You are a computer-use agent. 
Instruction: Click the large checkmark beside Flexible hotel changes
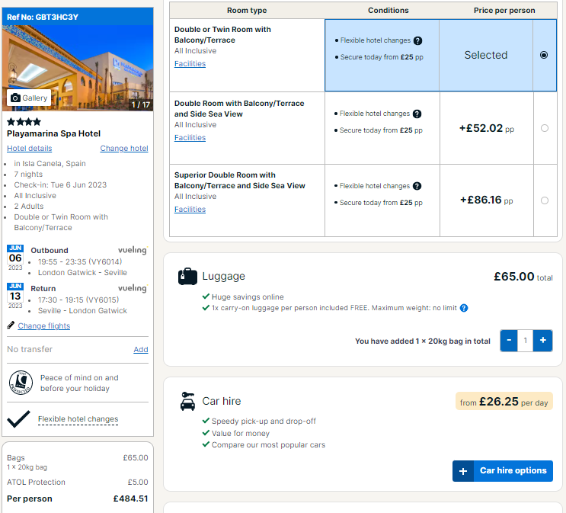click(x=18, y=418)
